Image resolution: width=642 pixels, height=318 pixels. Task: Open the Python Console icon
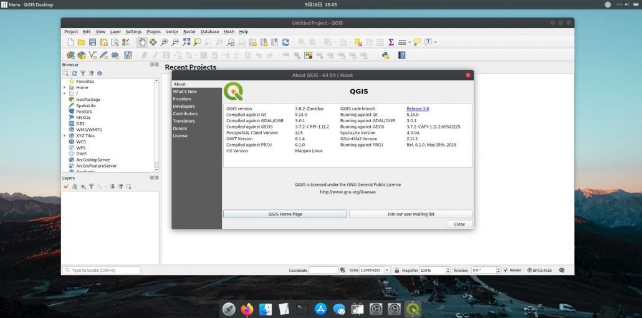[x=385, y=55]
